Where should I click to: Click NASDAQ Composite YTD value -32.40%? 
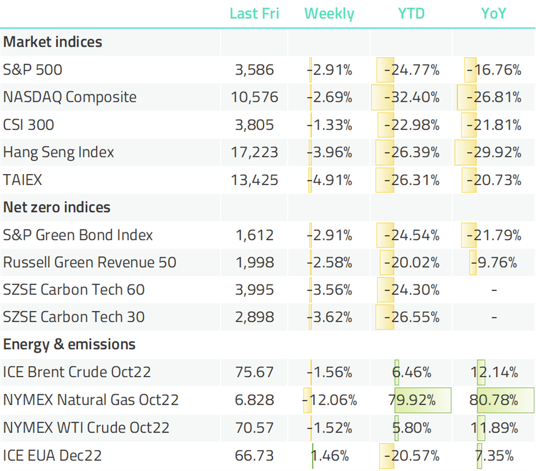(411, 97)
